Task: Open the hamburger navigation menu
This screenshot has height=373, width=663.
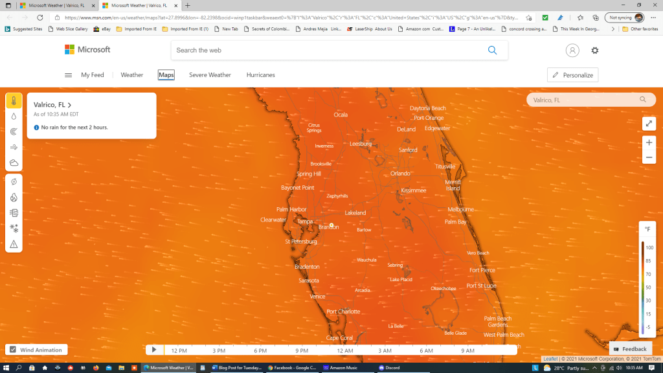Action: pyautogui.click(x=68, y=75)
